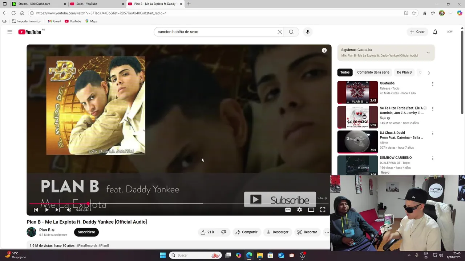Select the De Plan B chip

[404, 72]
